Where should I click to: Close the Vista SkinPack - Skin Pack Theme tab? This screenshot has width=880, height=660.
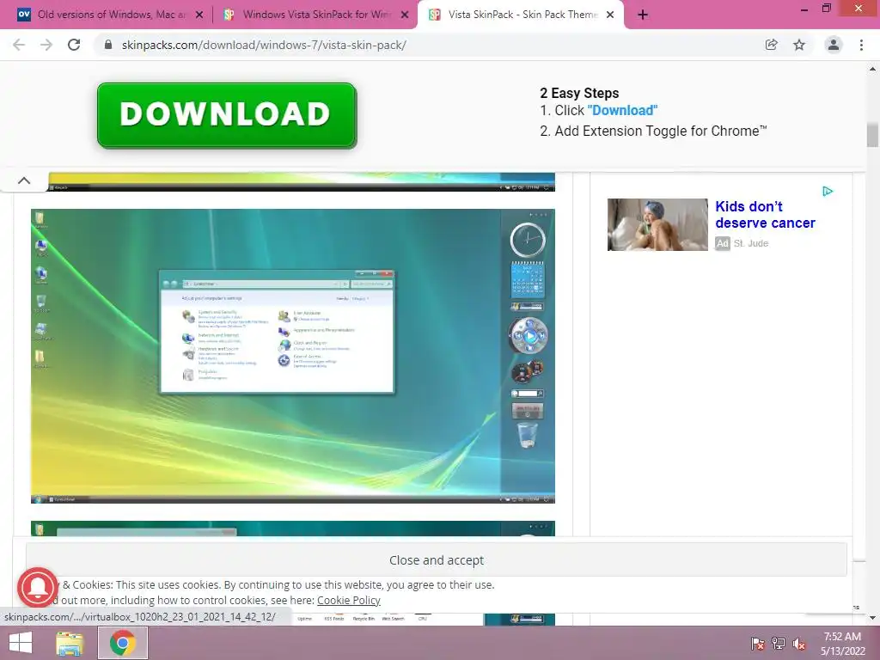[x=610, y=15]
